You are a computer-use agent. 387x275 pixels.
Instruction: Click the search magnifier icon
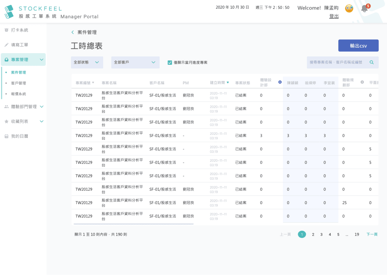pyautogui.click(x=371, y=62)
